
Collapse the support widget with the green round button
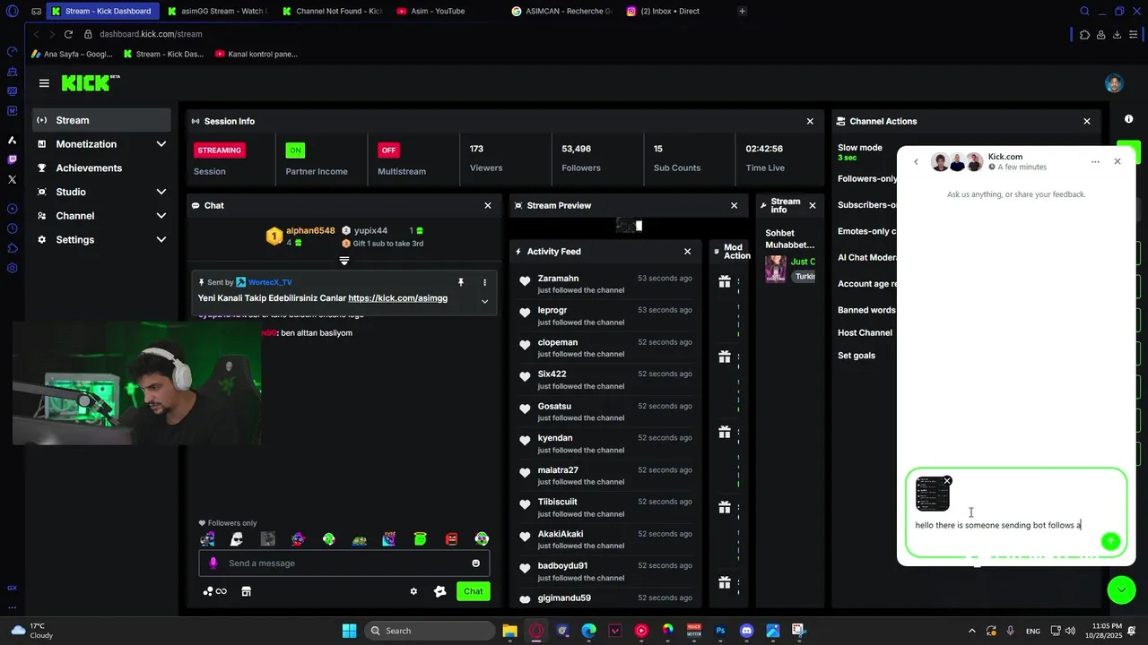[1121, 589]
